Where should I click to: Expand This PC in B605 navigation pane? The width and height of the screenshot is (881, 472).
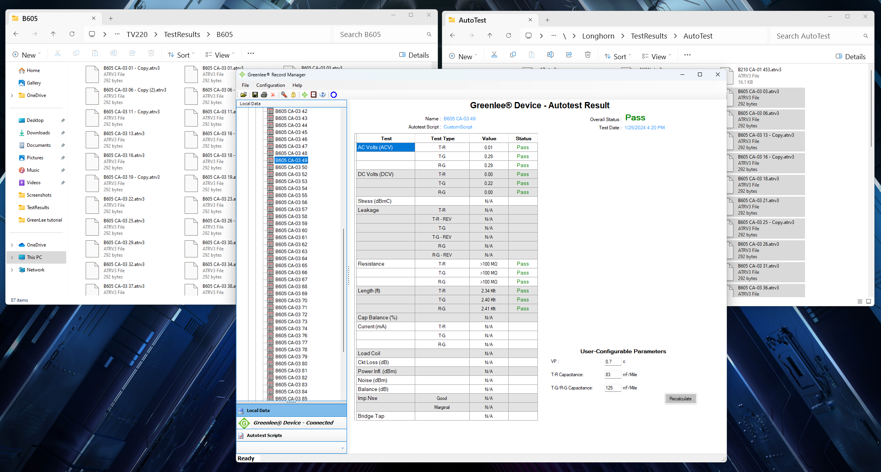click(x=12, y=257)
